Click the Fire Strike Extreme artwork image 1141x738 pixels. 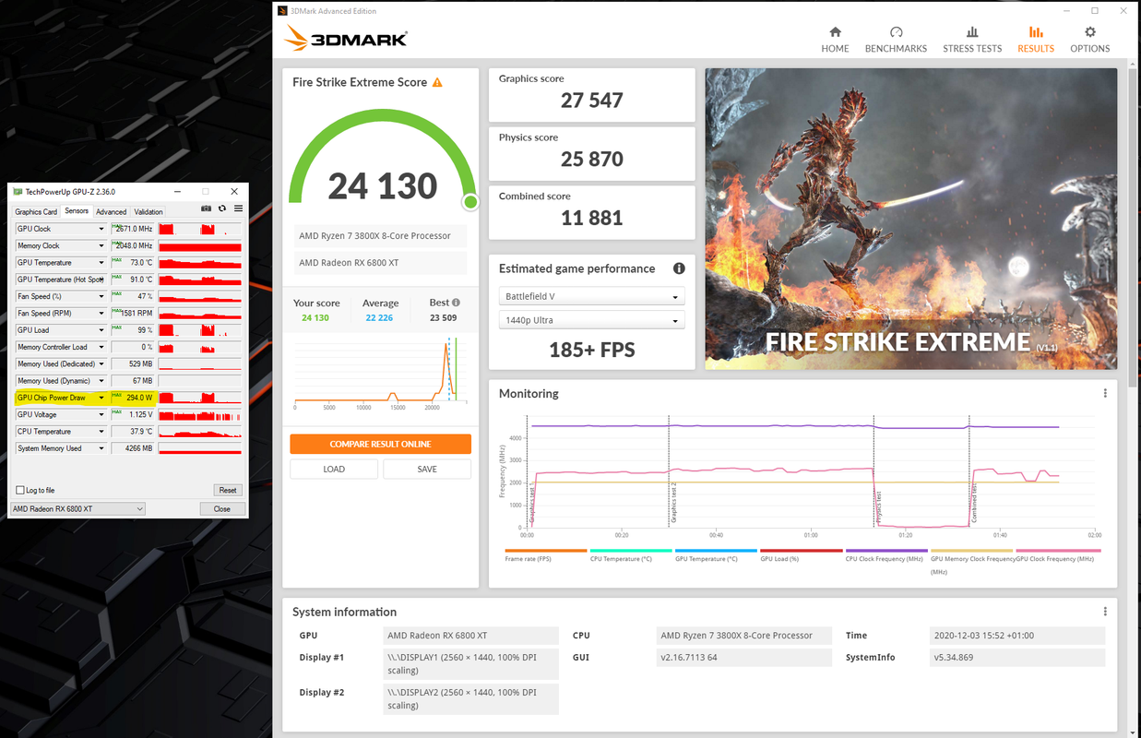pyautogui.click(x=911, y=219)
